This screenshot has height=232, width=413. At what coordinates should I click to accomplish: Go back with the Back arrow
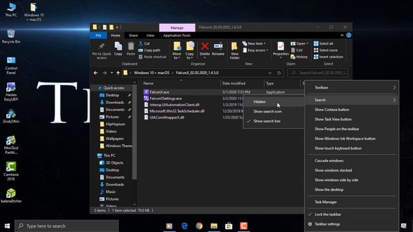[96, 73]
